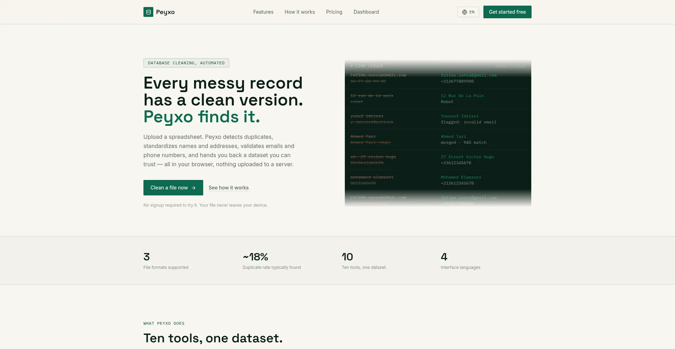Viewport: 675px width, 349px height.
Task: Click the struck-through mohammed elamrani entry
Action: [372, 177]
